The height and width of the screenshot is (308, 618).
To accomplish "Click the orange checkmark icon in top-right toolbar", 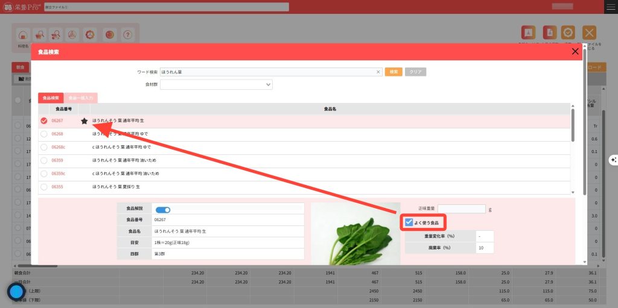I will point(567,33).
